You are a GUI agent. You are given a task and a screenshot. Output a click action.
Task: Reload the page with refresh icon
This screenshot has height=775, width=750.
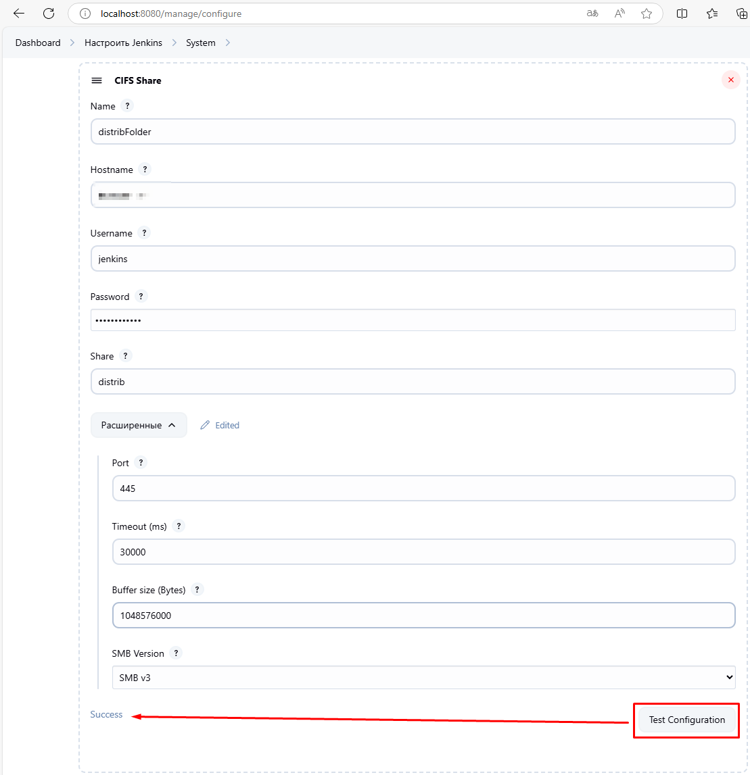pos(49,14)
